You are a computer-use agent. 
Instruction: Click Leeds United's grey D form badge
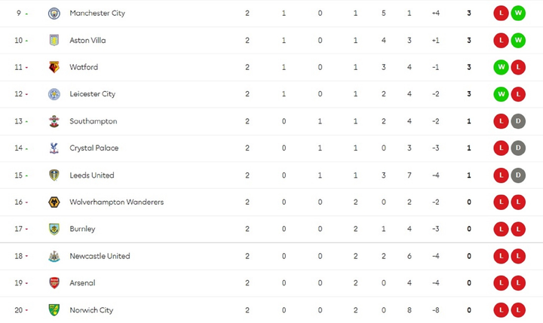(517, 175)
